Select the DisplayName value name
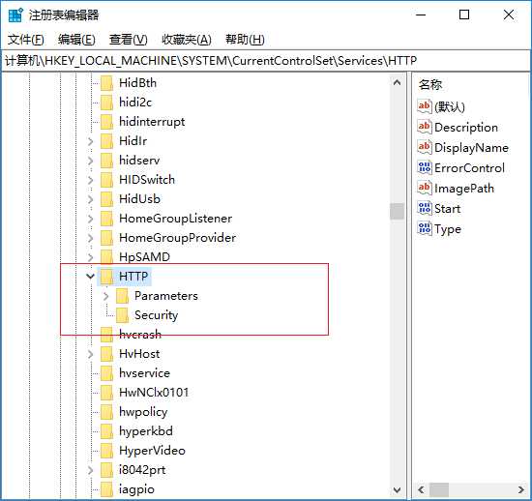 coord(471,148)
